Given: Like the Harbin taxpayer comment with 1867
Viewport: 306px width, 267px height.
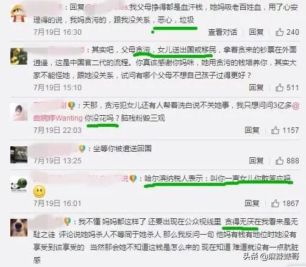Looking at the screenshot, I should tap(275, 203).
